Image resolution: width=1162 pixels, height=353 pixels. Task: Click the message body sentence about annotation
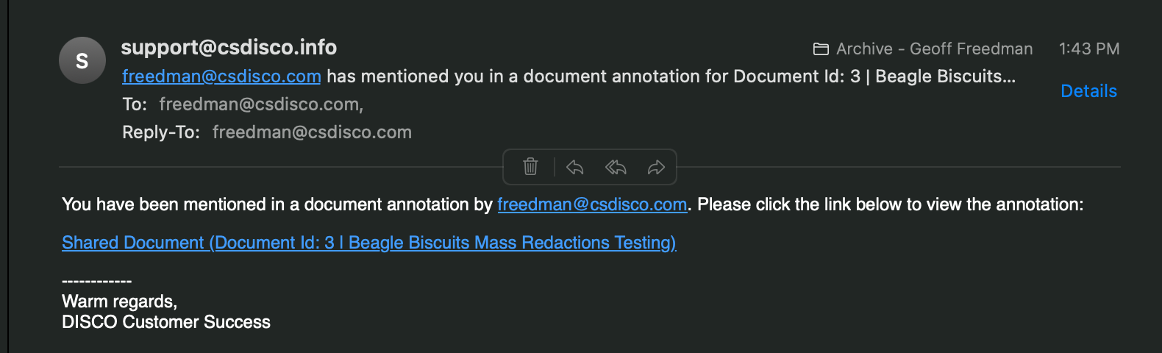[x=573, y=204]
